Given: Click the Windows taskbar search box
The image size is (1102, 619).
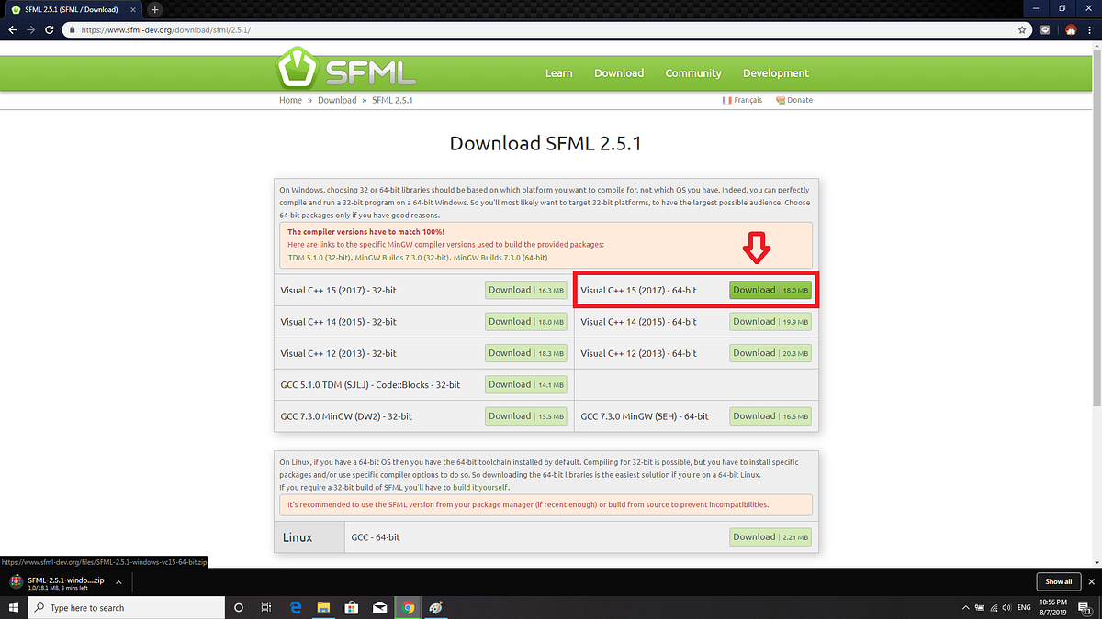Looking at the screenshot, I should point(126,607).
